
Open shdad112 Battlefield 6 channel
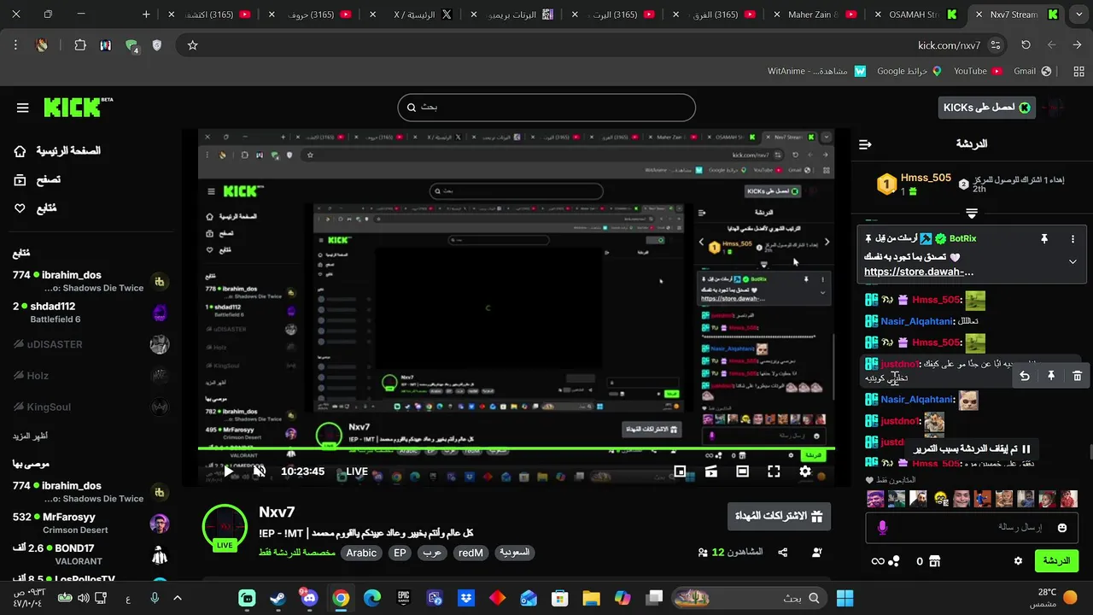tap(91, 313)
